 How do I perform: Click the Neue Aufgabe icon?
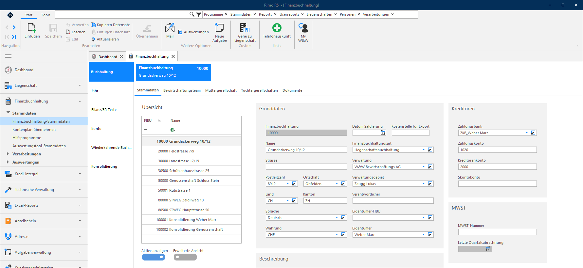coord(219,28)
